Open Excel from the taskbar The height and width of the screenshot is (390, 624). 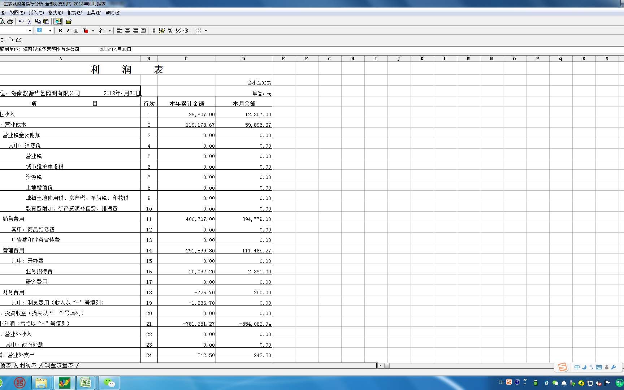point(86,383)
